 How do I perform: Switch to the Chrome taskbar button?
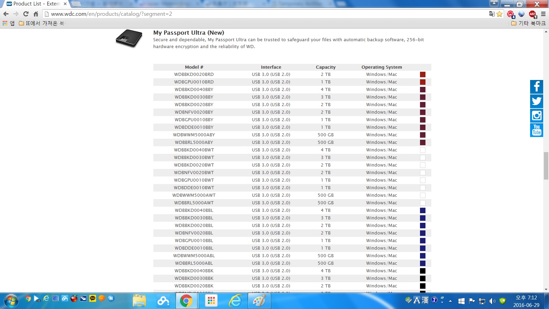click(186, 301)
